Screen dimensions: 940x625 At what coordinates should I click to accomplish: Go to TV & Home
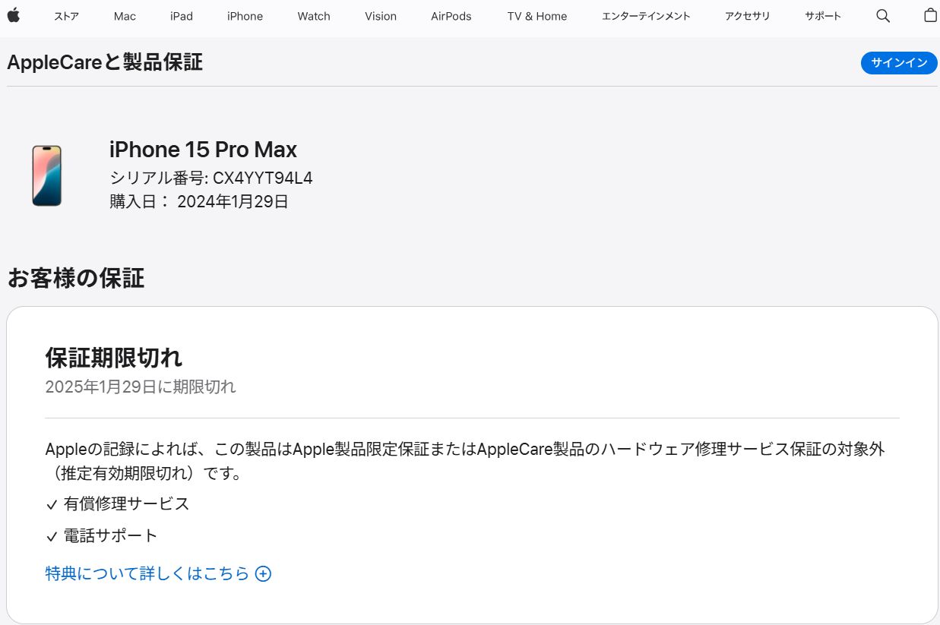pos(537,16)
